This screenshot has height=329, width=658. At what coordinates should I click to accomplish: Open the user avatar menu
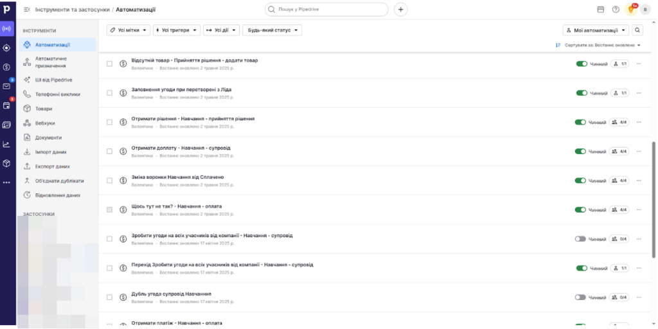point(645,10)
